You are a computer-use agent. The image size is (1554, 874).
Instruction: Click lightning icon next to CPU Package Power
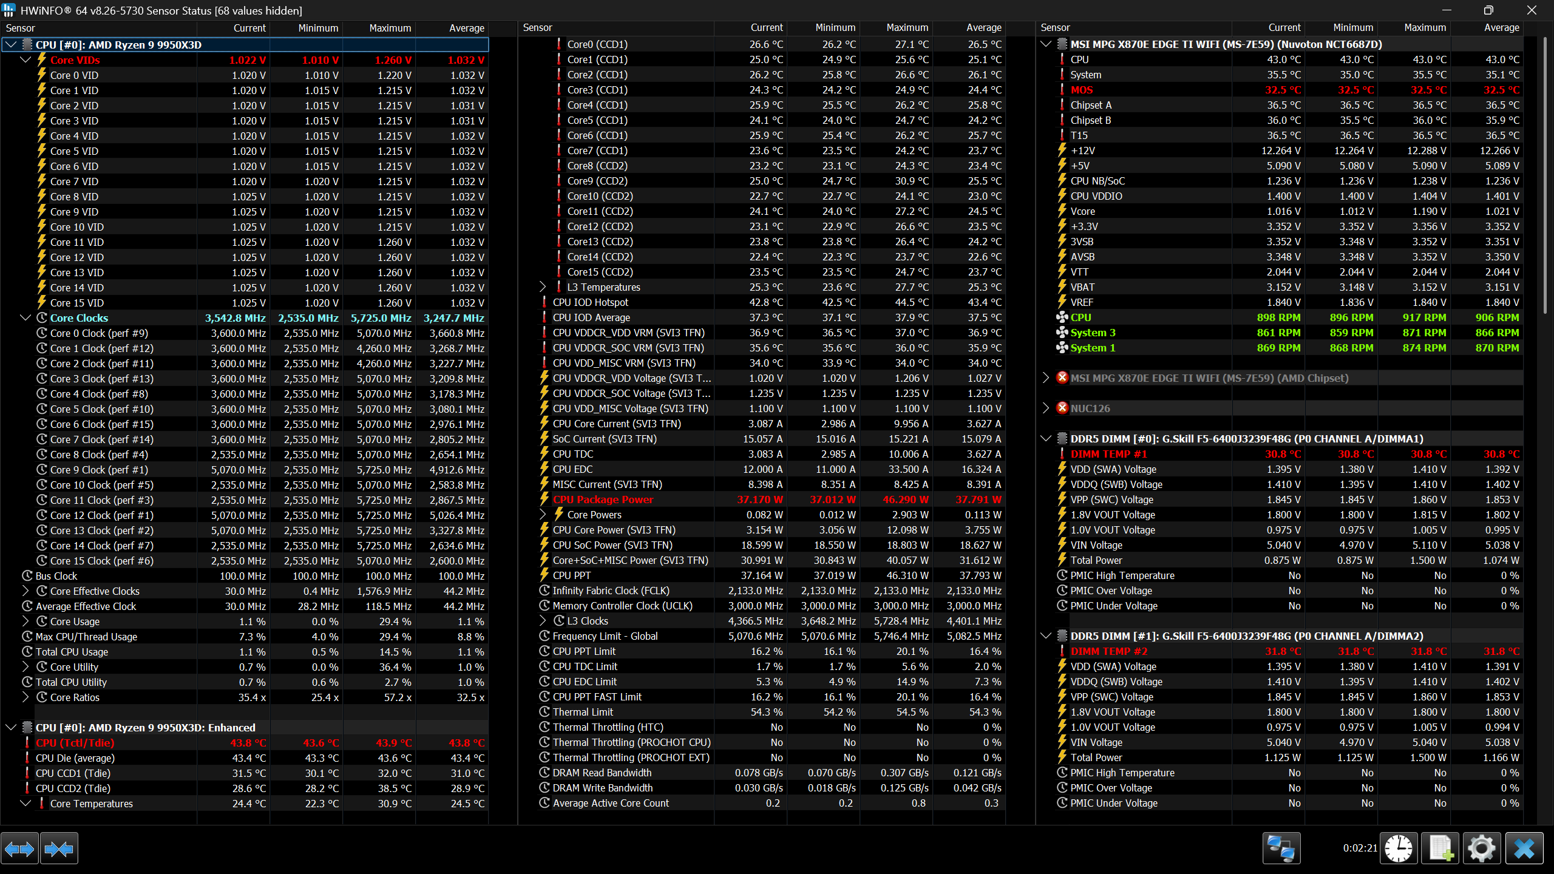(x=545, y=500)
